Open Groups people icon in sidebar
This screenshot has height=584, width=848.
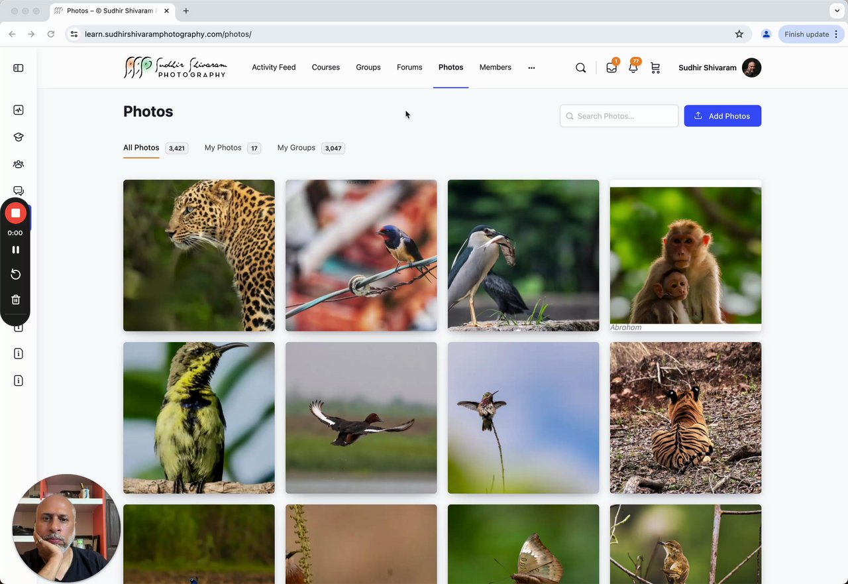[19, 164]
